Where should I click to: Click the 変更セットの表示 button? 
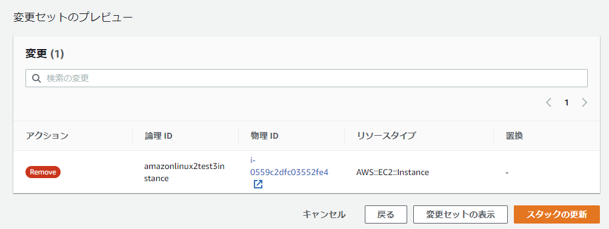[461, 214]
